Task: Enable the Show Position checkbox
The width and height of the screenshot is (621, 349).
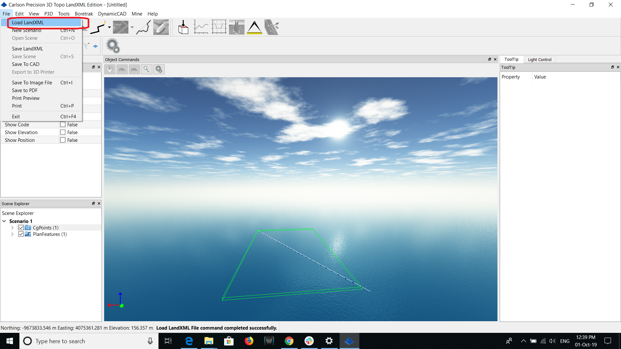Action: tap(63, 140)
